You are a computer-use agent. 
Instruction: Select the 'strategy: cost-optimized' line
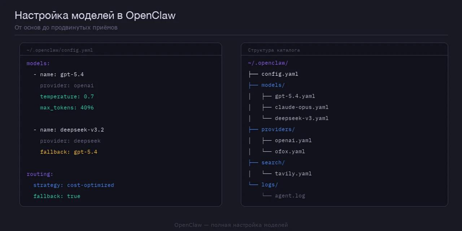point(74,185)
